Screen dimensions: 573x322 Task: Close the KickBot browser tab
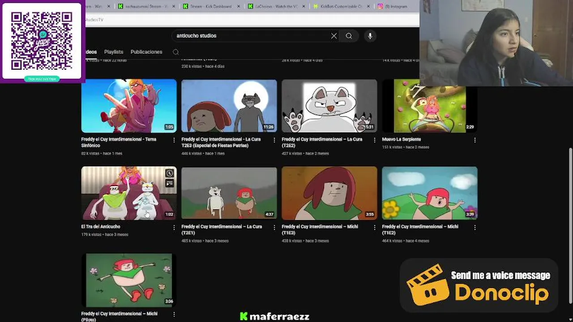369,6
